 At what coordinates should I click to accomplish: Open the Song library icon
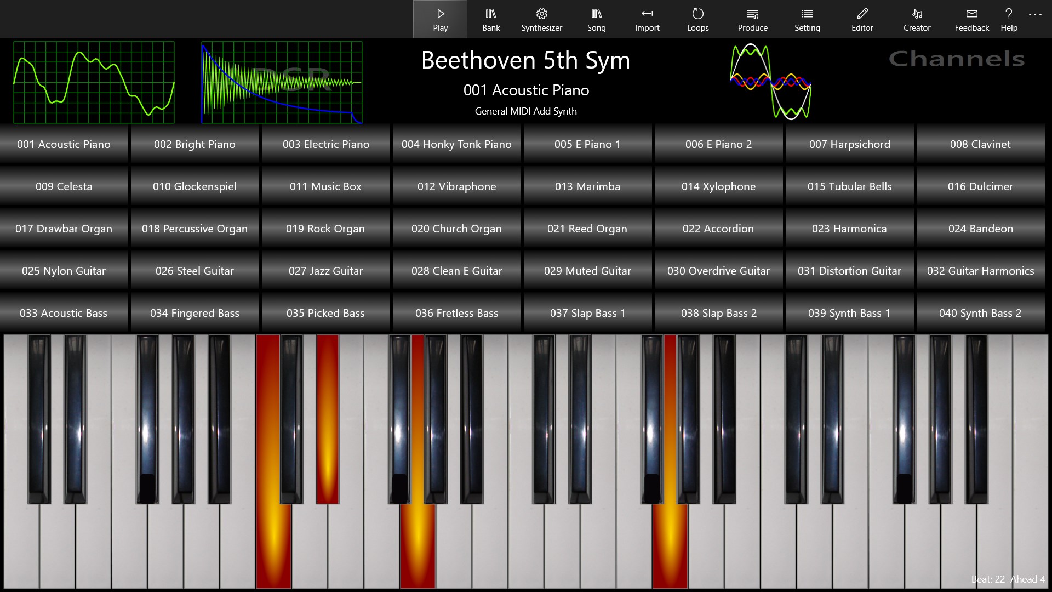(x=596, y=14)
